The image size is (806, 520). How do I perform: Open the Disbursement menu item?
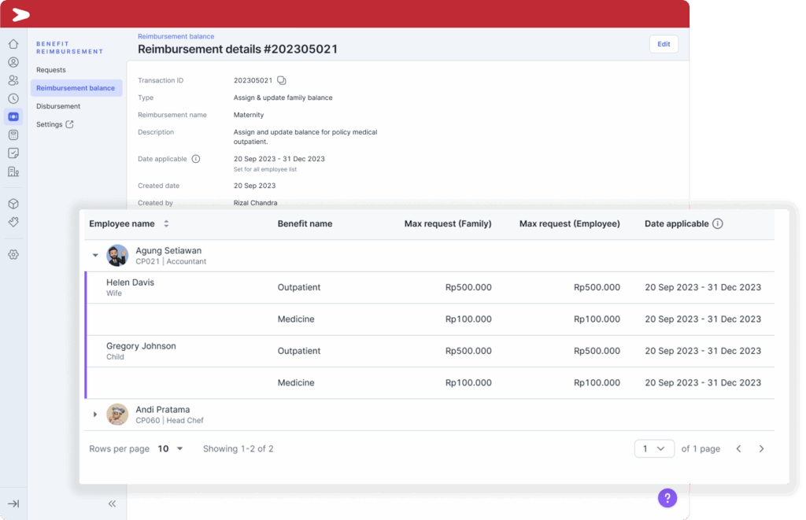pyautogui.click(x=58, y=106)
